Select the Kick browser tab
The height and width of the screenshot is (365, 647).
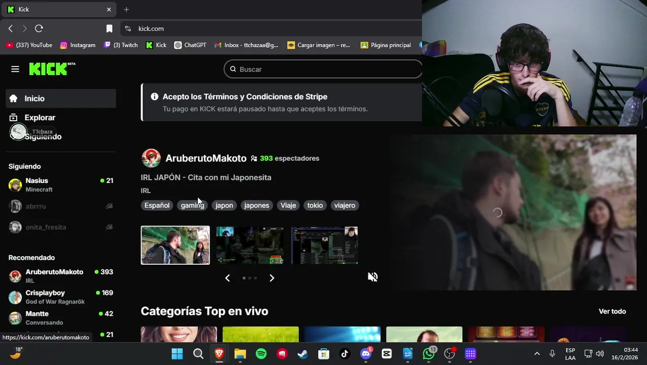[60, 9]
